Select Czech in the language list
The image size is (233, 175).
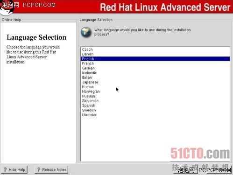click(155, 49)
